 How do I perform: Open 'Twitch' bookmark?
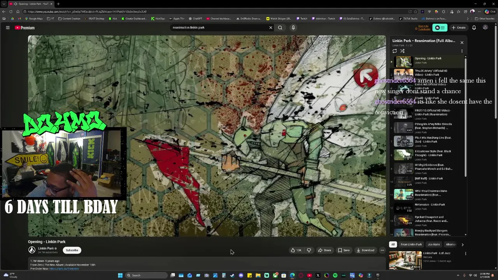[302, 19]
